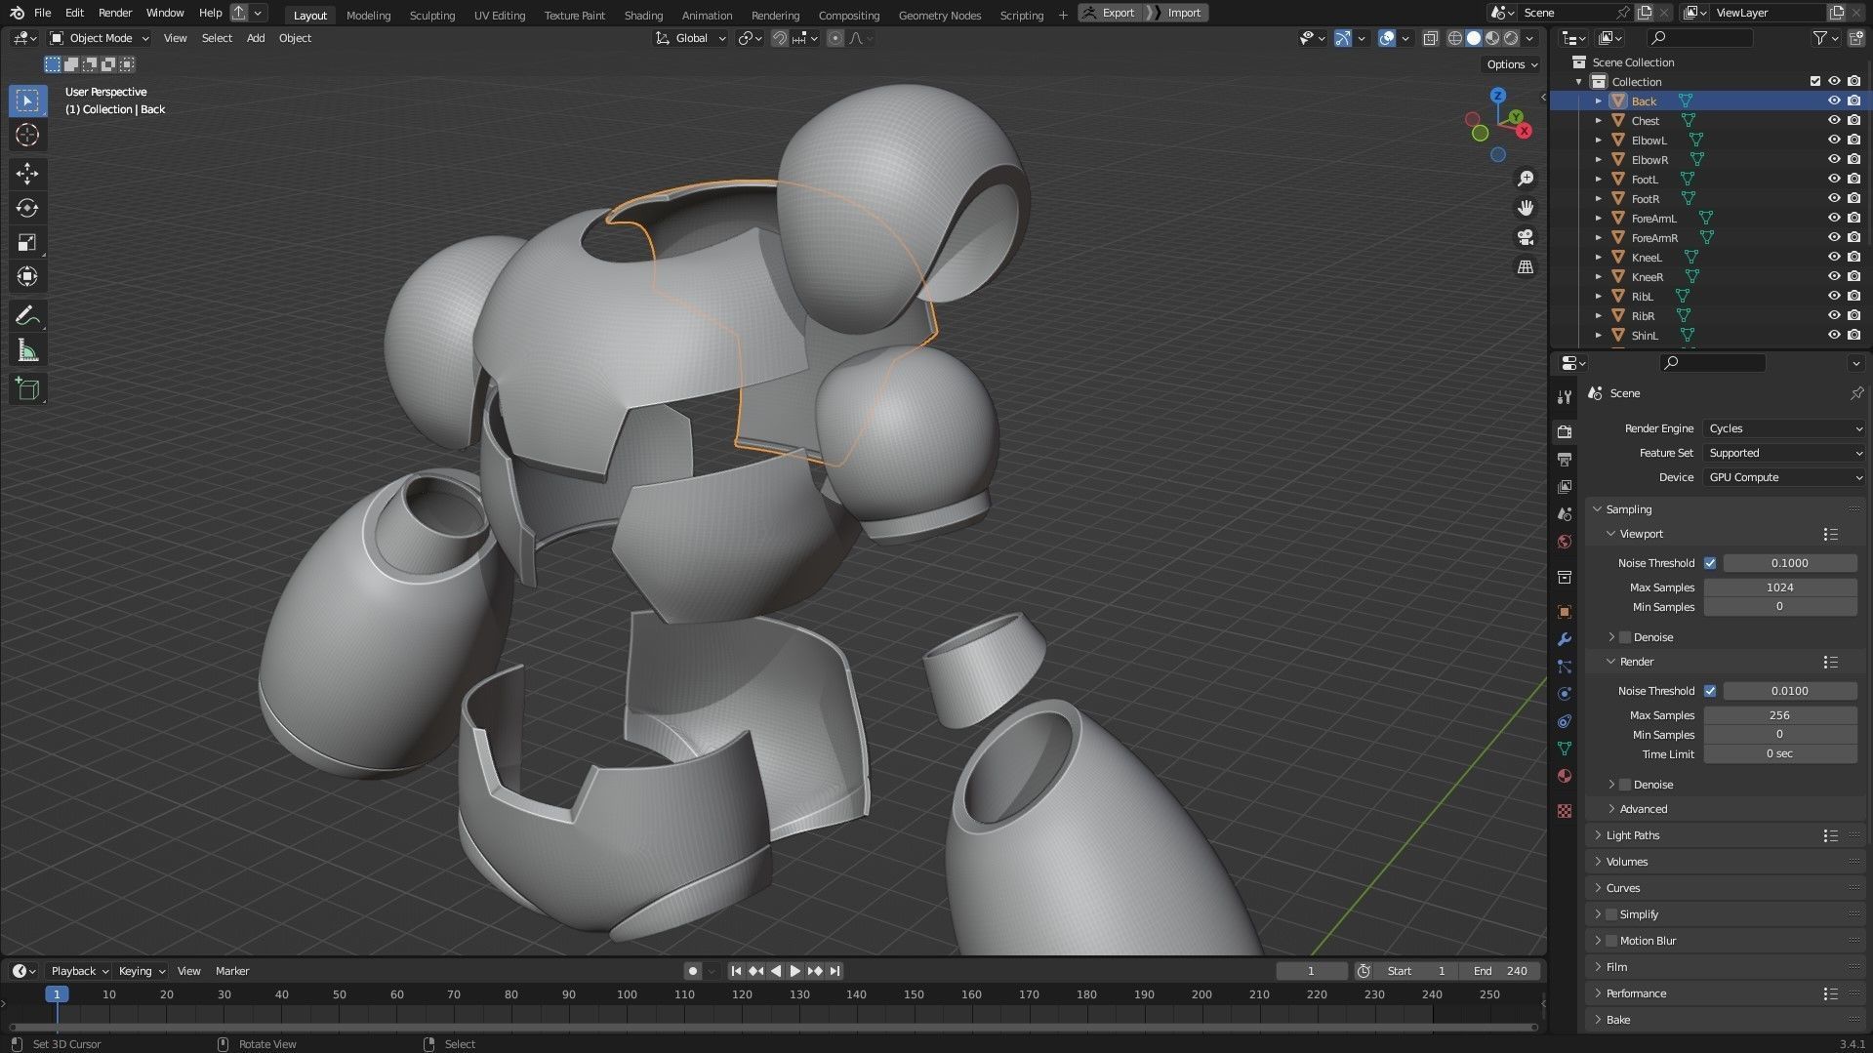Open the Render Engine dropdown

click(x=1784, y=428)
